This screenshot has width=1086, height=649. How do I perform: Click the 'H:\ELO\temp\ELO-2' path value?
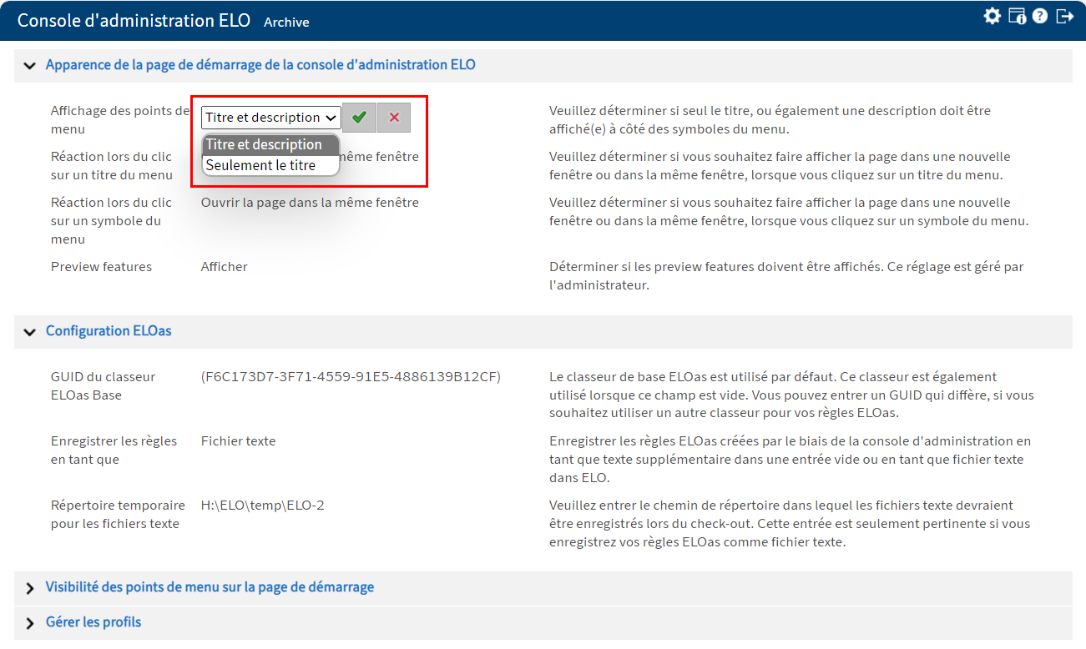point(262,505)
